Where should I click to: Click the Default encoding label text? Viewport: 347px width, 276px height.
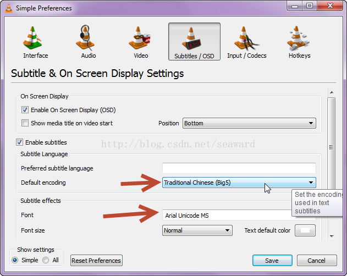(43, 183)
